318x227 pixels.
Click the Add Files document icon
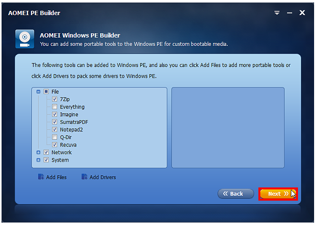coord(41,177)
